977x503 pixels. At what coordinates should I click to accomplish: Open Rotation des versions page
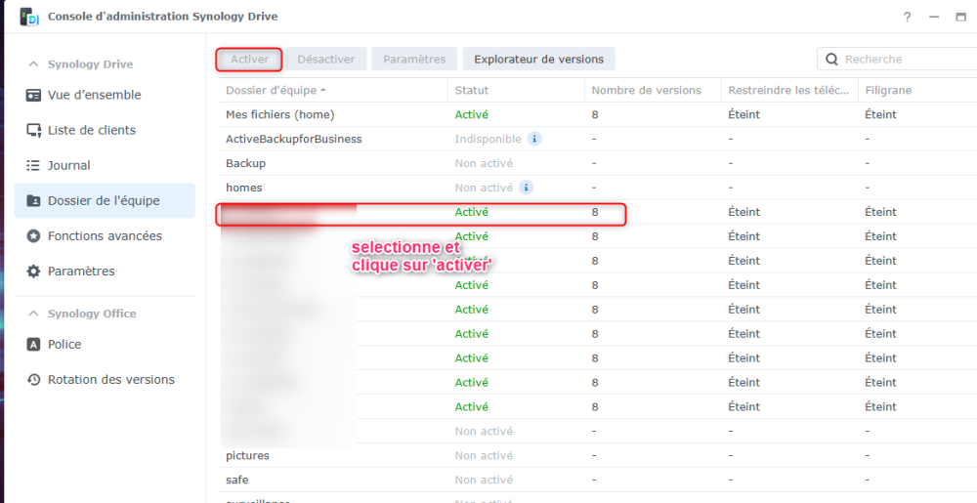[x=105, y=380]
